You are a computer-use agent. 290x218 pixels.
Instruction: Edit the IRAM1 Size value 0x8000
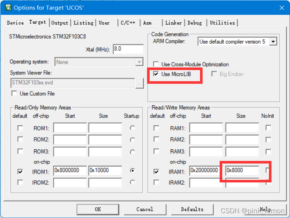(x=242, y=171)
